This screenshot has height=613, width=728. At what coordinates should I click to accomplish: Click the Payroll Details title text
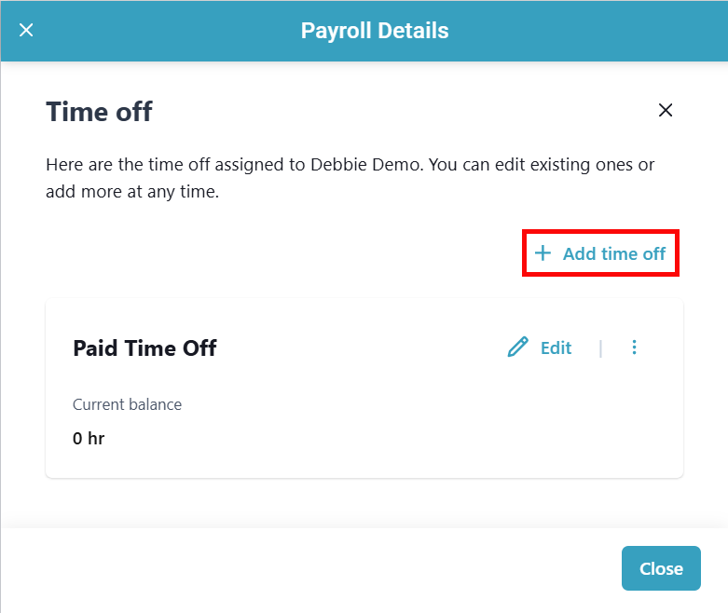[375, 31]
